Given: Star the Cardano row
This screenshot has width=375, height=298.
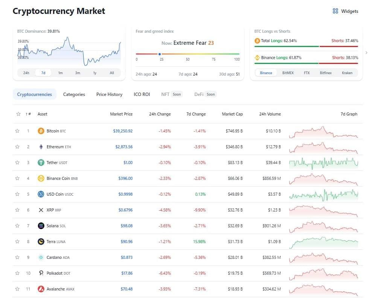Looking at the screenshot, I should [17, 257].
